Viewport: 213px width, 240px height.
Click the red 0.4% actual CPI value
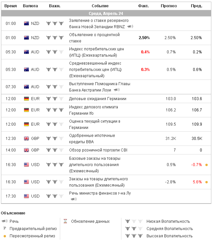pyautogui.click(x=145, y=52)
